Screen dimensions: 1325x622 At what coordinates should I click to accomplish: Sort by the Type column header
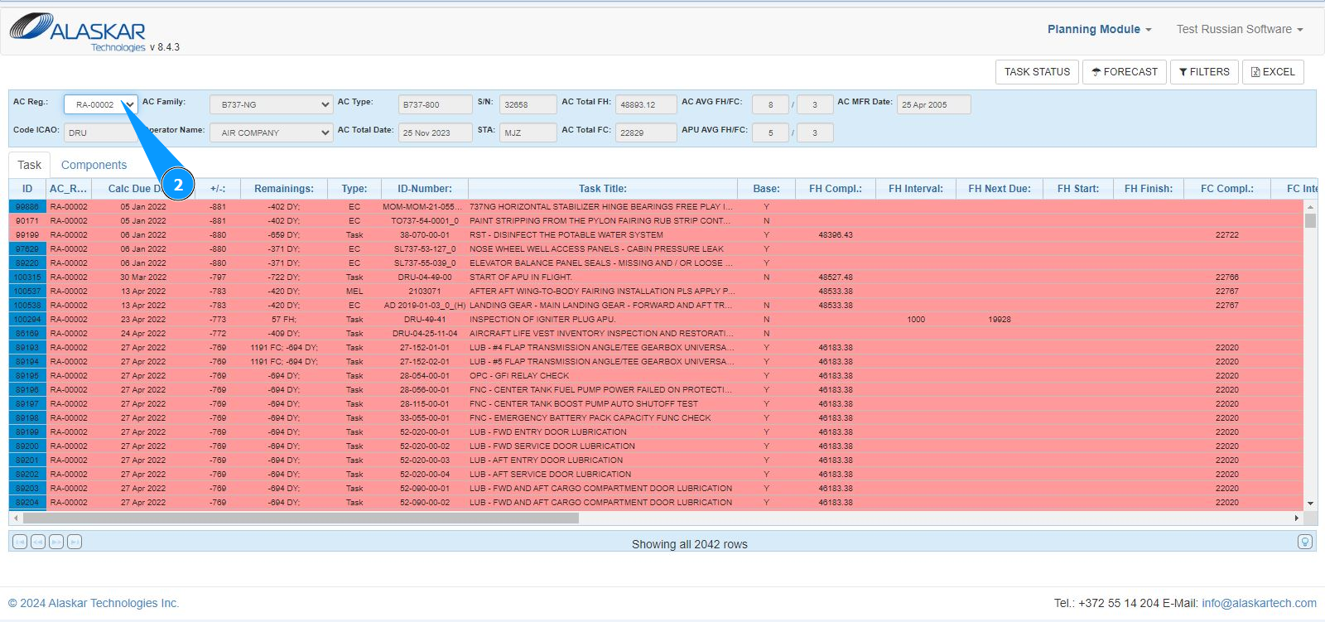click(354, 189)
